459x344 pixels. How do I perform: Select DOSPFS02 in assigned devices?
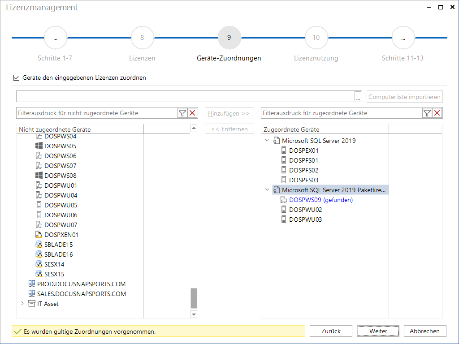pyautogui.click(x=303, y=170)
